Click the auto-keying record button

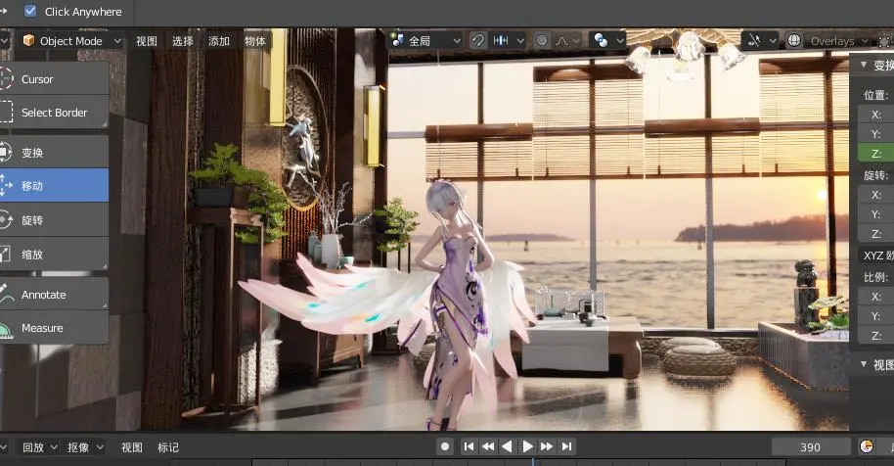pyautogui.click(x=445, y=446)
